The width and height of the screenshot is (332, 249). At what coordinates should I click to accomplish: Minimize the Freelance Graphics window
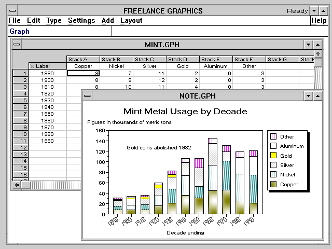coord(314,11)
